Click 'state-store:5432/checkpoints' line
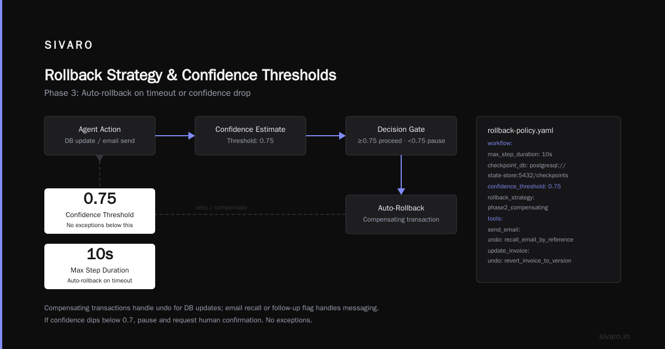 point(528,176)
